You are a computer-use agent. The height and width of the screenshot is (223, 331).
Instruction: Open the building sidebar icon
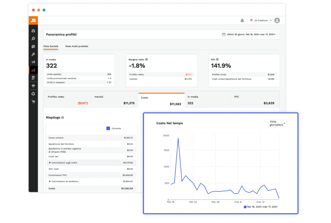[x=33, y=46]
